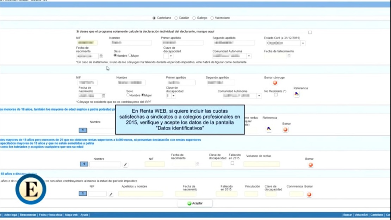The image size is (391, 220).
Task: Click the Nombre field in the 18-25 descendants row
Action: pyautogui.click(x=105, y=164)
